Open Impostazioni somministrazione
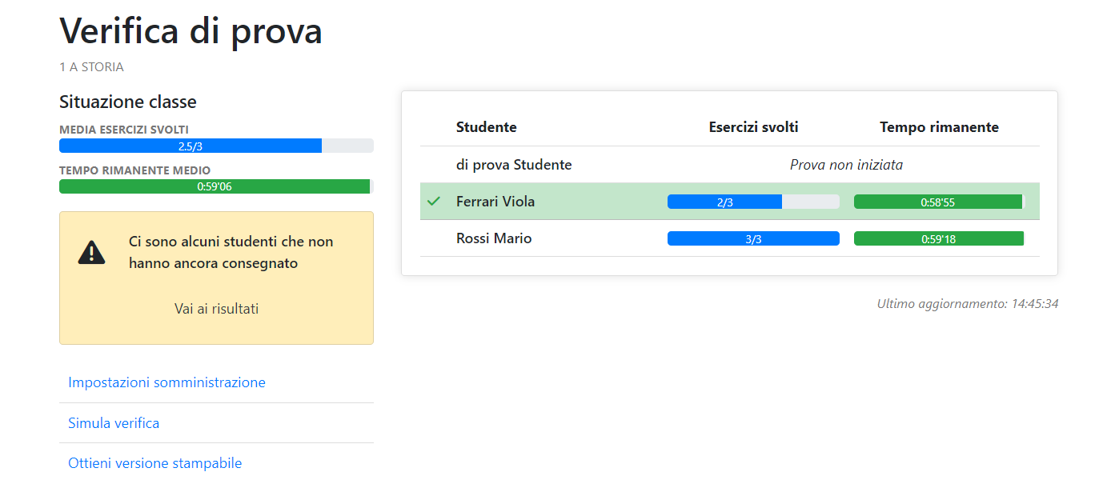The image size is (1115, 504). tap(166, 382)
